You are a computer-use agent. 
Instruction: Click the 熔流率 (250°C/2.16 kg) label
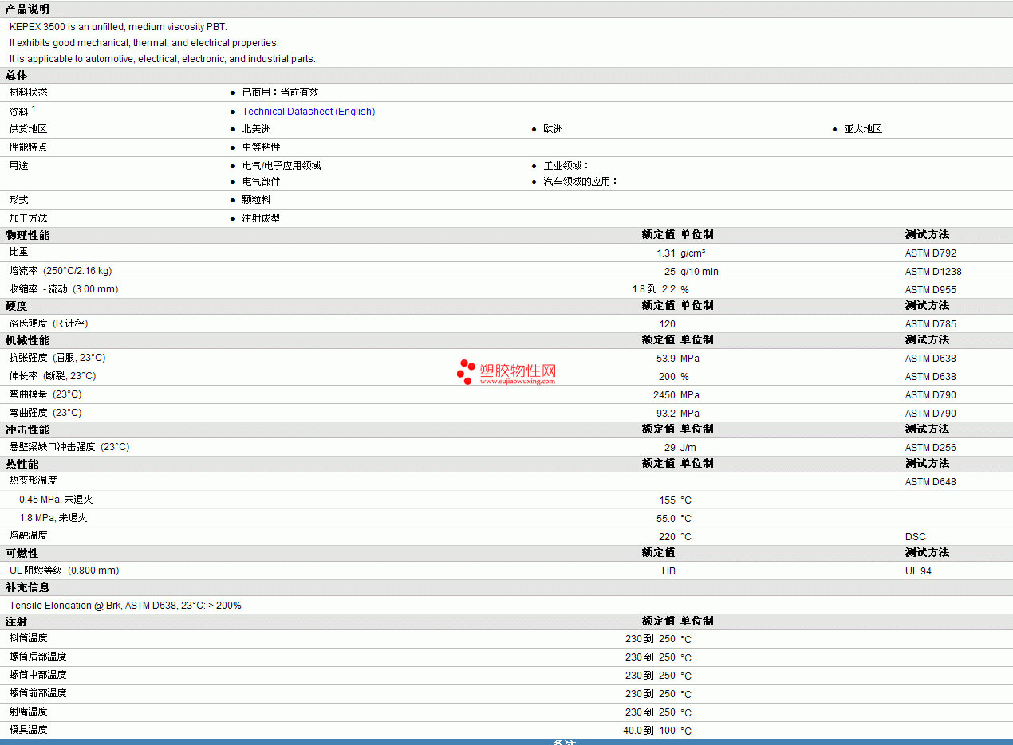tap(61, 271)
